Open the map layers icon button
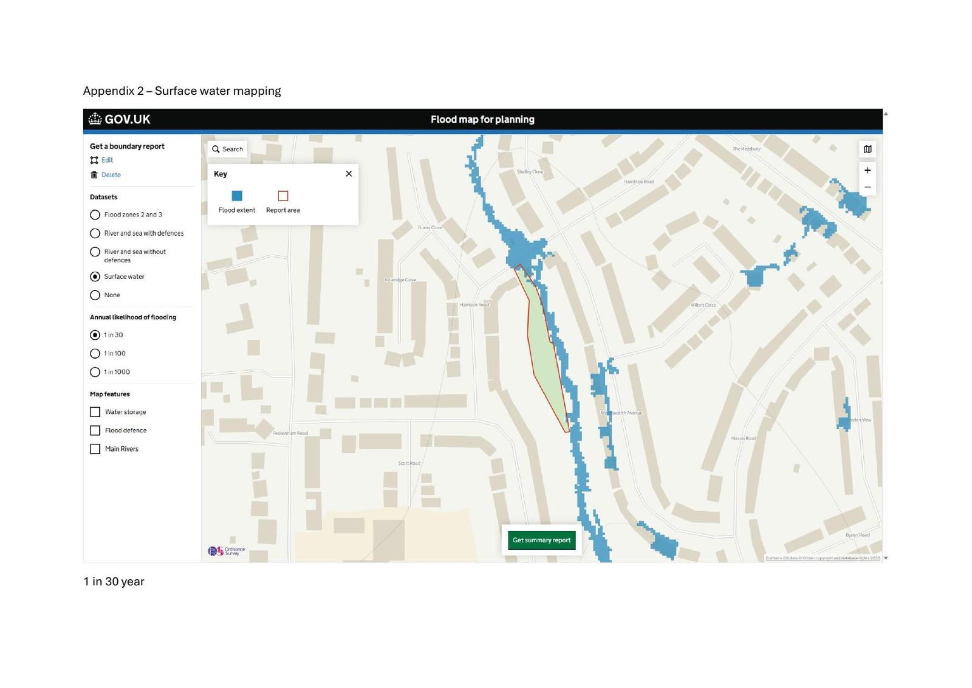The width and height of the screenshot is (972, 688). pyautogui.click(x=868, y=150)
